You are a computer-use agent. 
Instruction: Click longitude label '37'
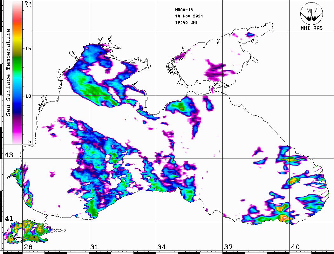coord(228,247)
